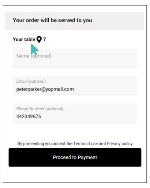Click the Email (optional) floating label
Image resolution: width=150 pixels, height=188 pixels.
point(31,81)
